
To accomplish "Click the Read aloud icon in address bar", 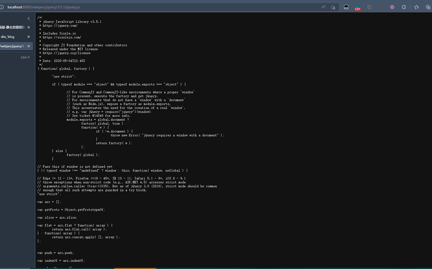I will point(323,7).
